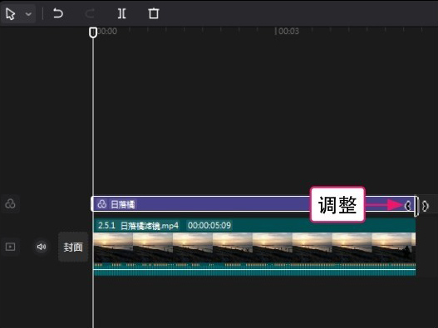Viewport: 438px width, 328px height.
Task: Toggle the main video track icon
Action: click(x=10, y=247)
